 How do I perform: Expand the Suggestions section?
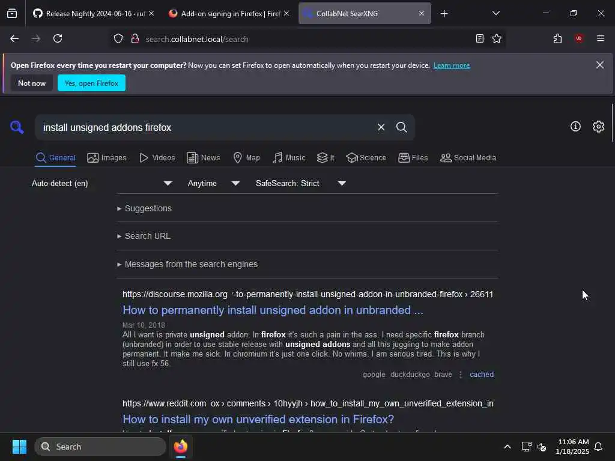click(x=144, y=208)
